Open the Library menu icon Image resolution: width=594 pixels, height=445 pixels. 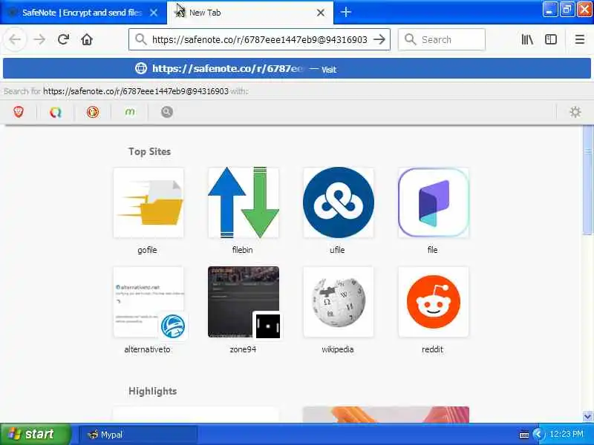tap(527, 39)
